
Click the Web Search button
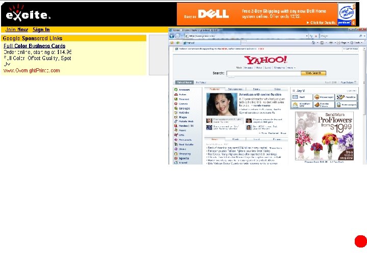pos(313,73)
